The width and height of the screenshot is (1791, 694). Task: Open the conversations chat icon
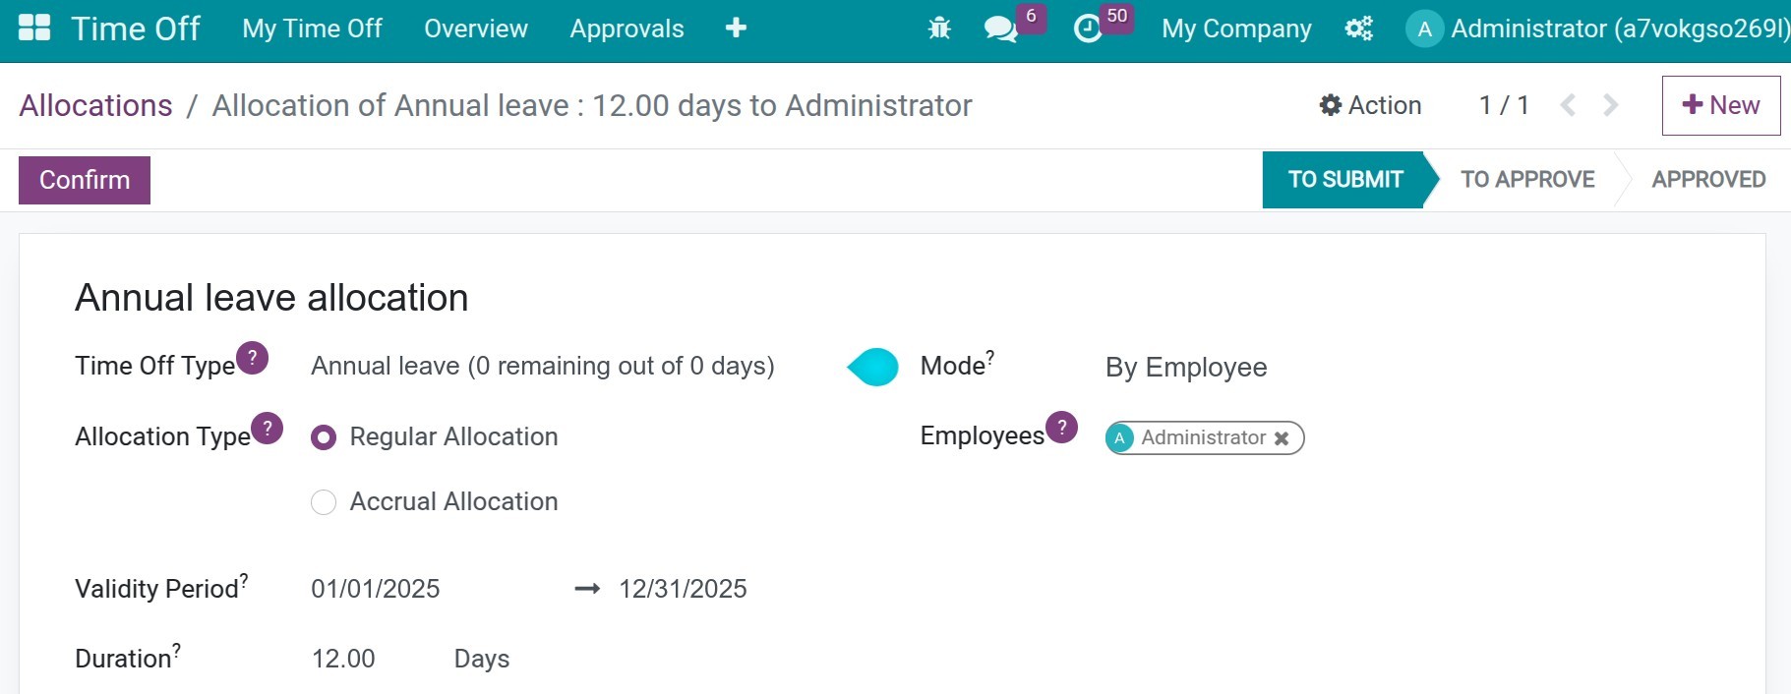click(1000, 29)
